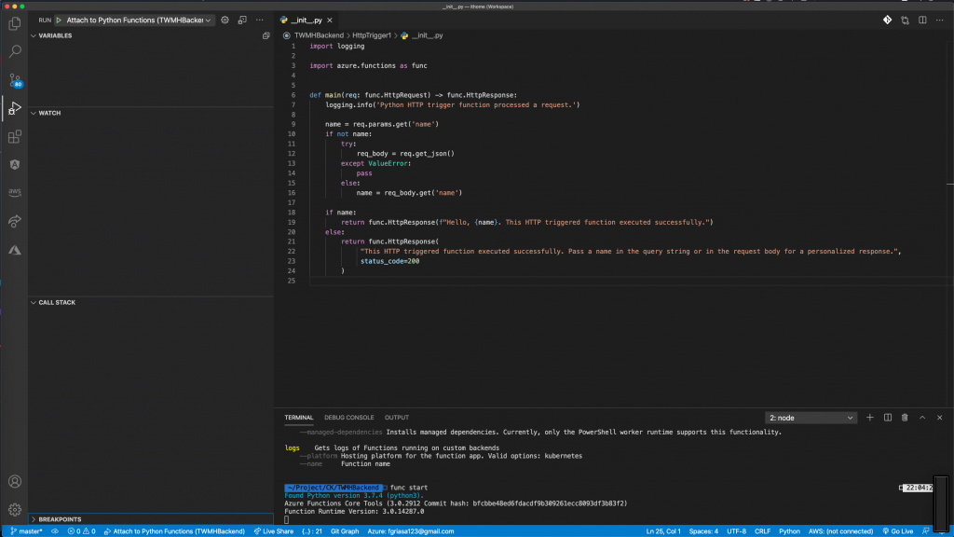The height and width of the screenshot is (537, 954).
Task: Open the terminal selector '2: node' dropdown
Action: pyautogui.click(x=810, y=418)
